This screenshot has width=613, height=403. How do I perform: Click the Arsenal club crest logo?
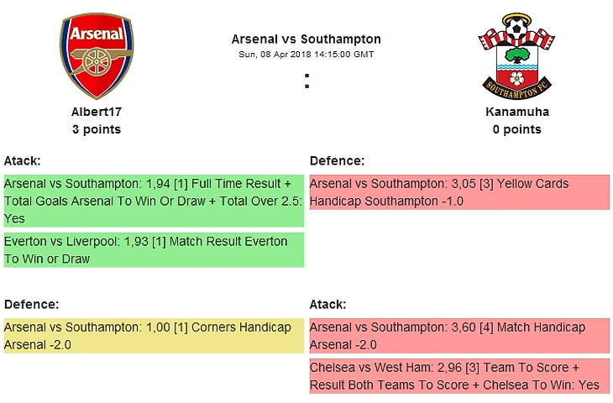point(96,56)
